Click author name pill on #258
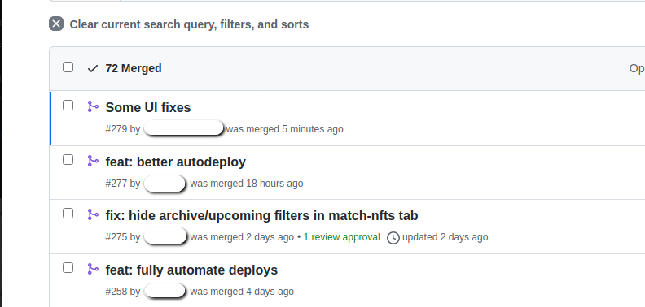Screen dimensions: 645x307 pos(165,291)
